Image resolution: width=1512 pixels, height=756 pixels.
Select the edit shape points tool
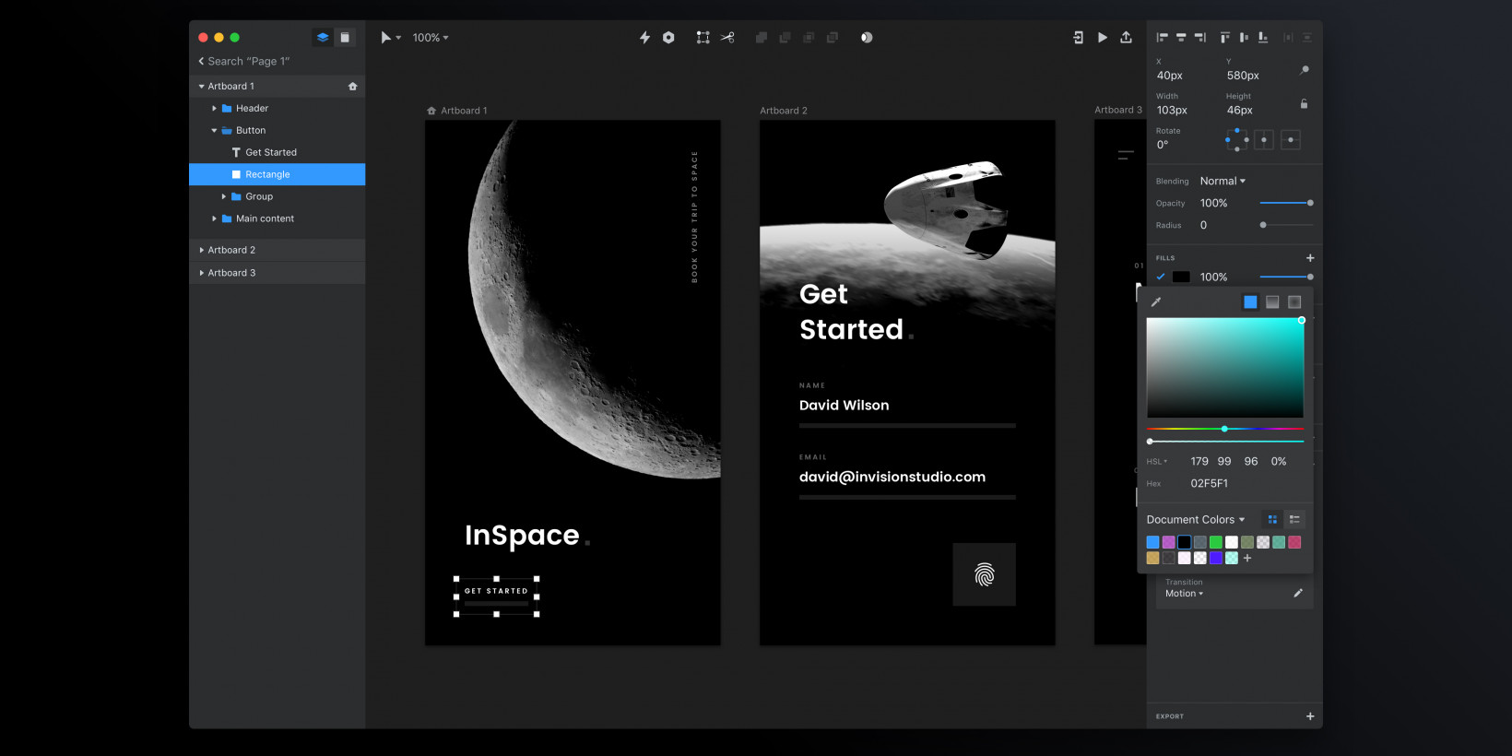click(703, 38)
